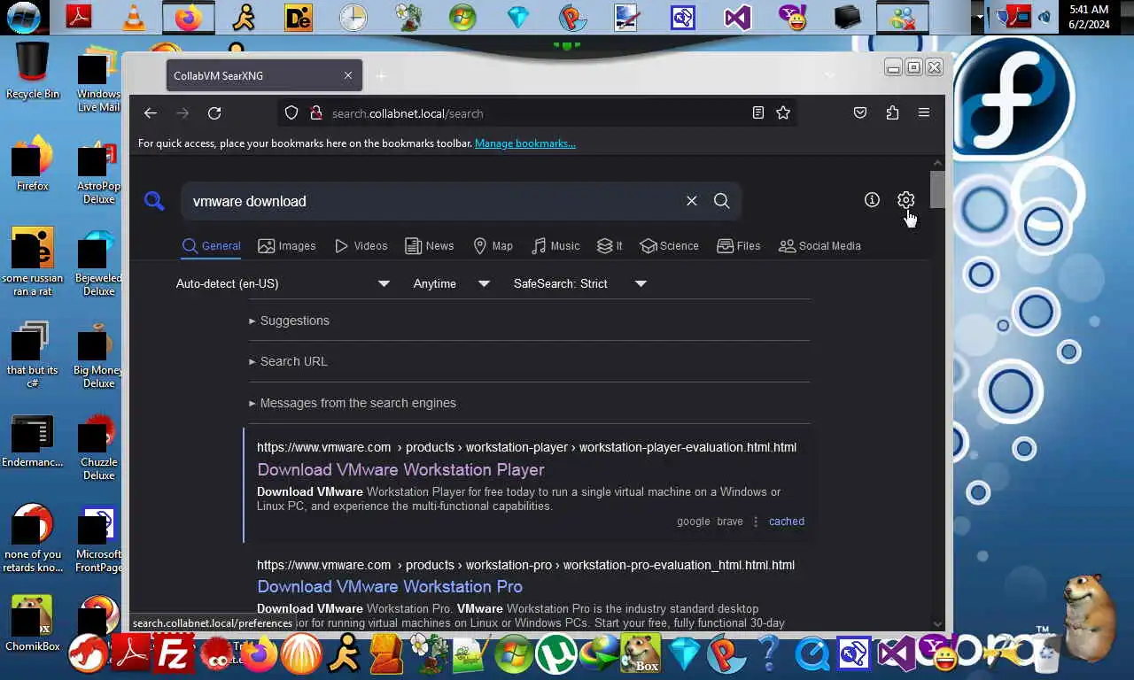Switch to the Music search tab
Screen dimensions: 1134x680
(x=555, y=246)
